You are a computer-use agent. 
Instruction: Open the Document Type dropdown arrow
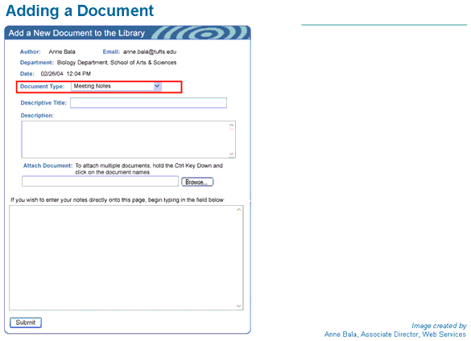(157, 86)
